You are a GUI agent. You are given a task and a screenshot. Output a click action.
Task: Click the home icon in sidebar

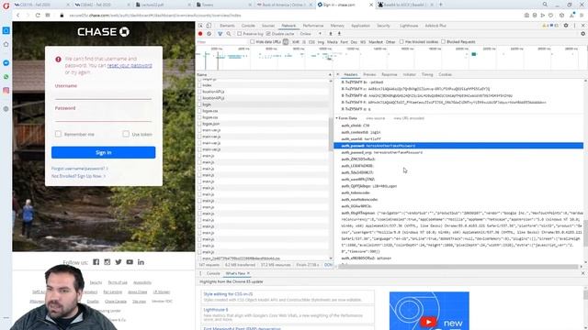point(6,44)
